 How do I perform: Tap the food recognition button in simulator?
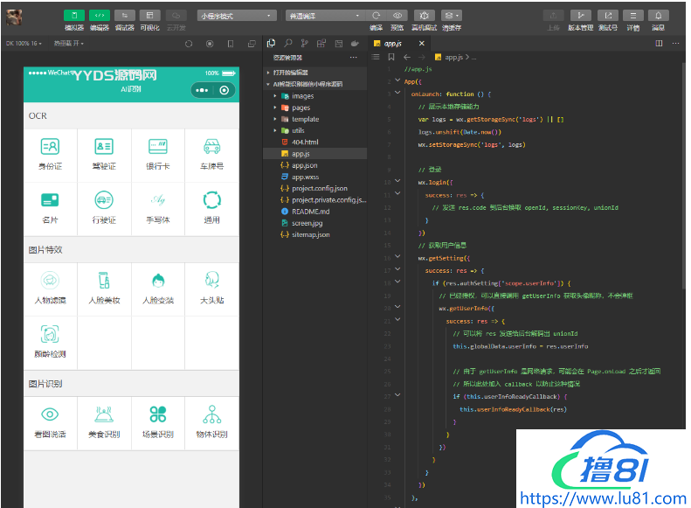click(104, 422)
